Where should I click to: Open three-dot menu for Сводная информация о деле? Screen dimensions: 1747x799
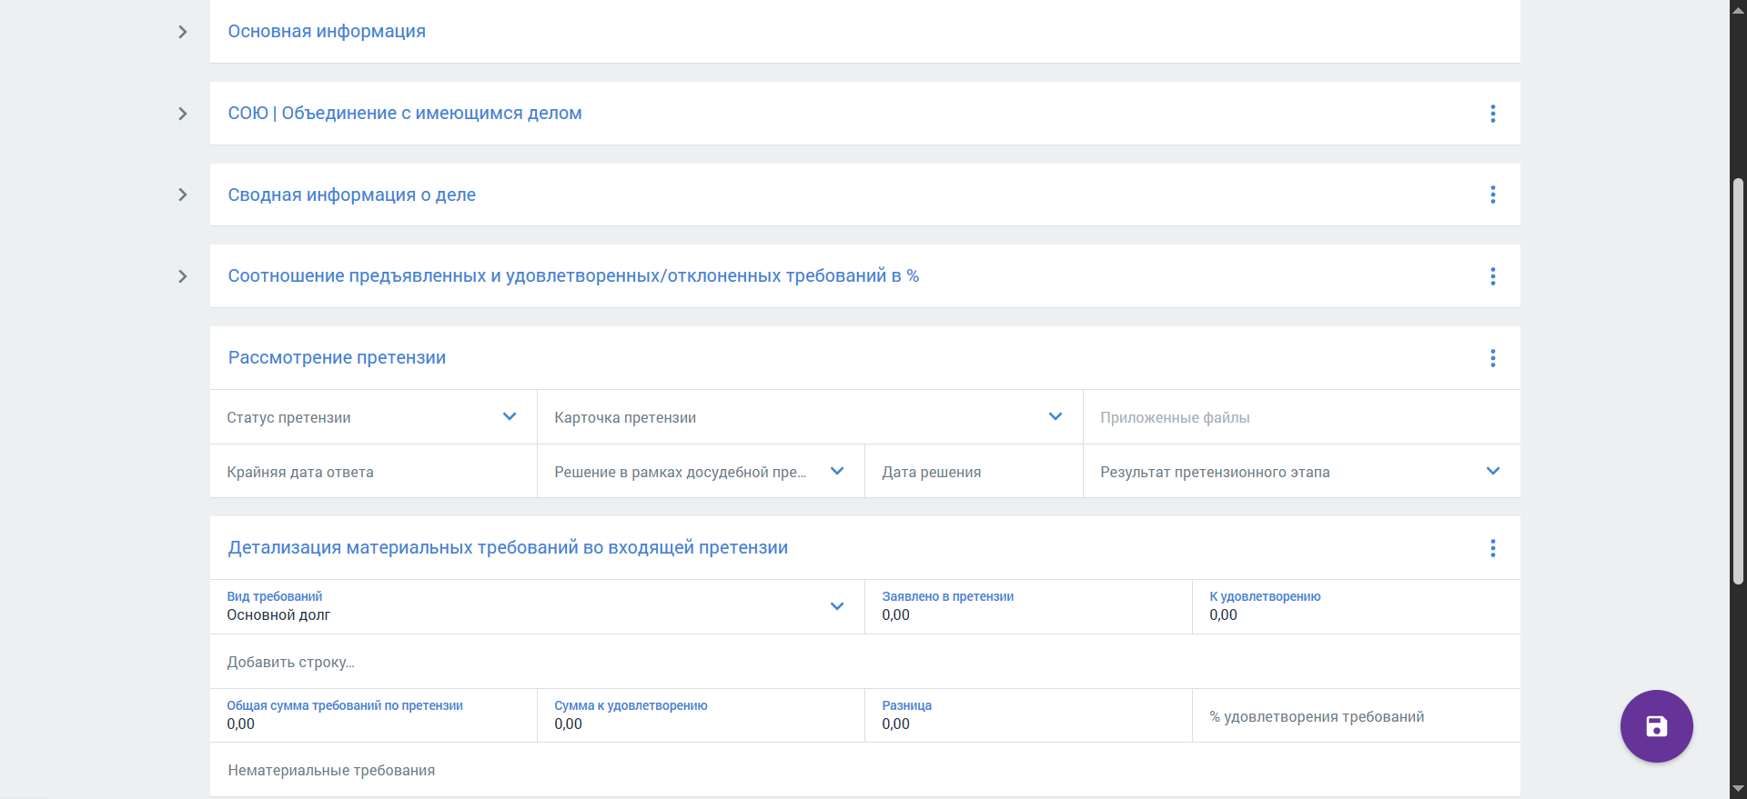click(1492, 195)
